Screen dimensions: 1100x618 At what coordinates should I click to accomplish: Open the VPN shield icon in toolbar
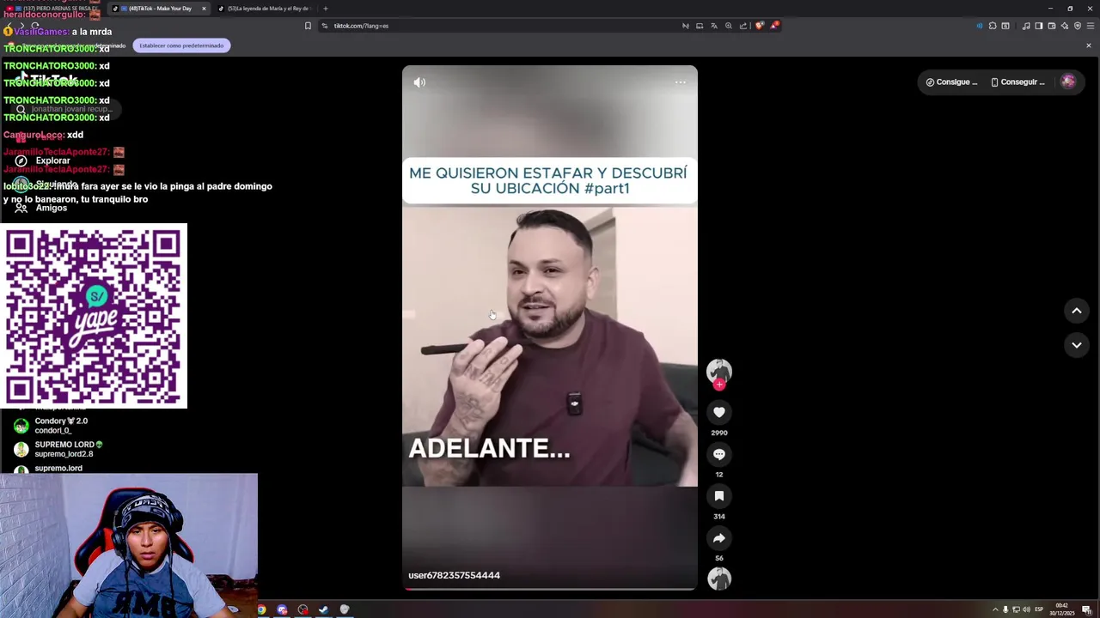tap(1078, 26)
